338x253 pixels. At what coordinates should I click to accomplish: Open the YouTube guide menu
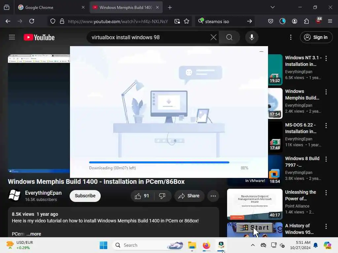[x=12, y=37]
